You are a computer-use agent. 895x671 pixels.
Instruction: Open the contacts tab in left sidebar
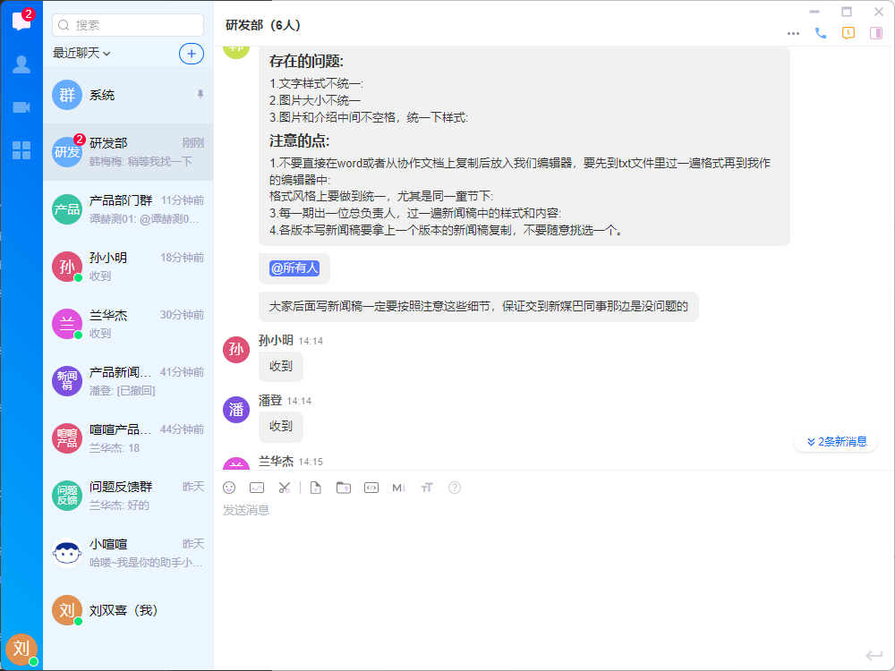click(21, 64)
